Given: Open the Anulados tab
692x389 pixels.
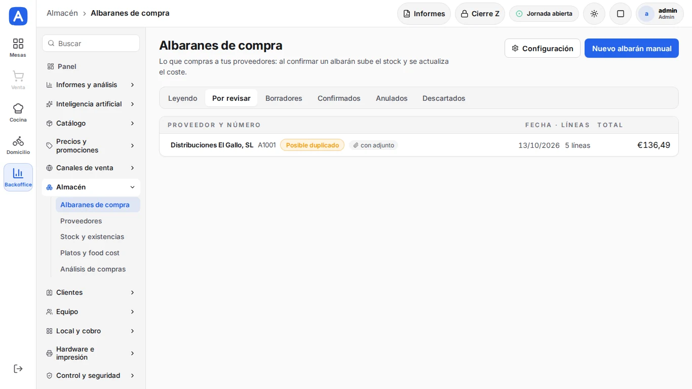Looking at the screenshot, I should [392, 98].
